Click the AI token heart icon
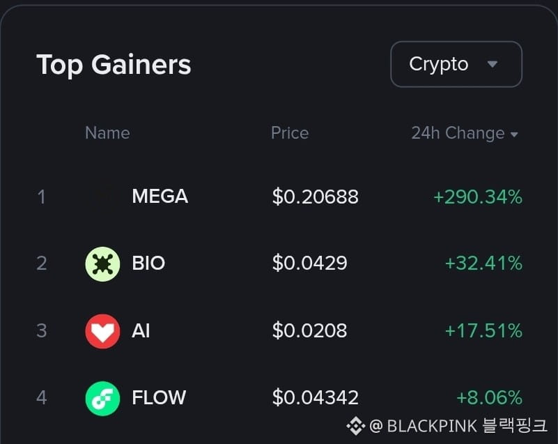Image resolution: width=558 pixels, height=444 pixels. pyautogui.click(x=102, y=331)
